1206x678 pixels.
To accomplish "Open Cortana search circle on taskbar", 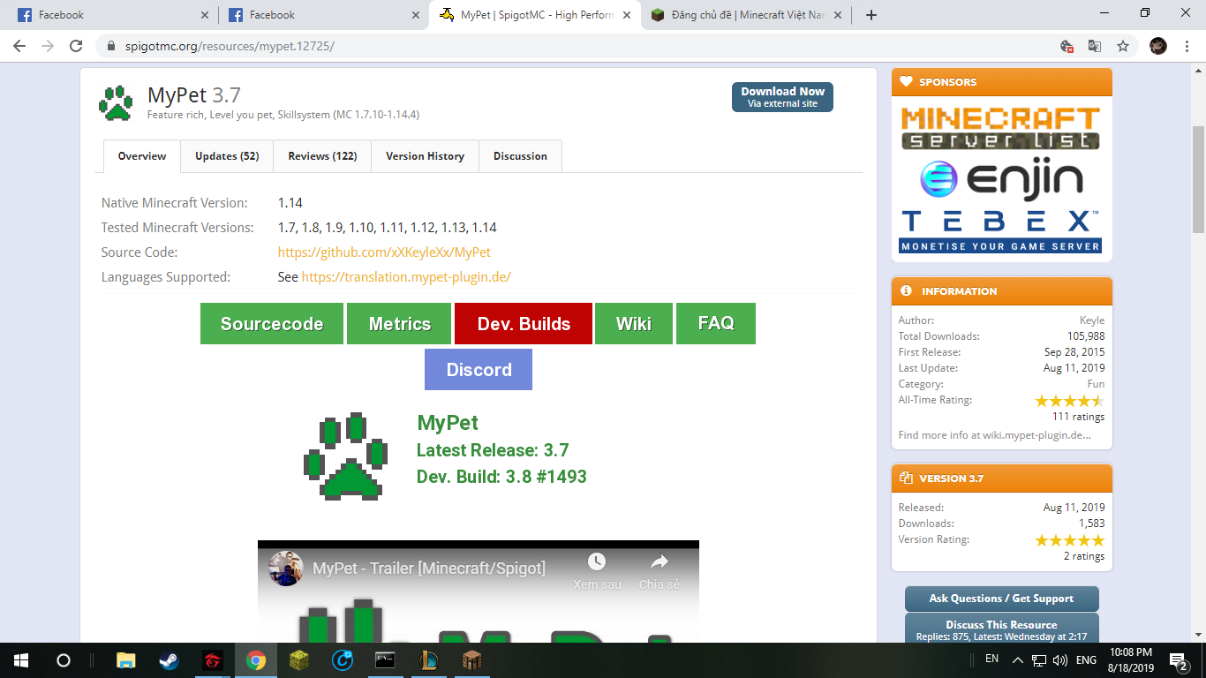I will coord(63,659).
